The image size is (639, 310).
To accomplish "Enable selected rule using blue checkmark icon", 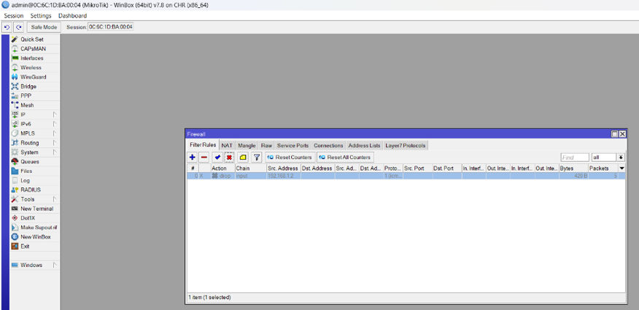I will [217, 158].
